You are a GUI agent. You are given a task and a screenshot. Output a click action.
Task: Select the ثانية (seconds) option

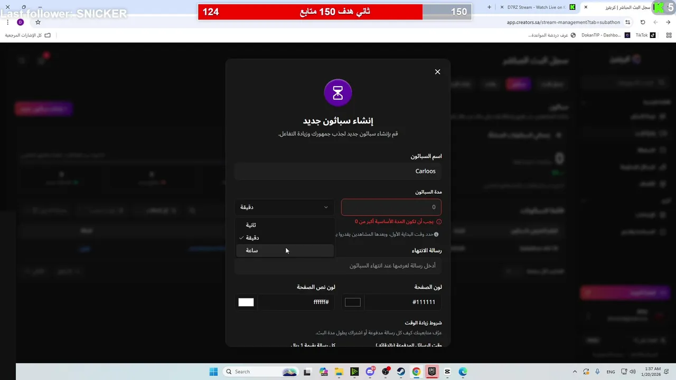285,225
